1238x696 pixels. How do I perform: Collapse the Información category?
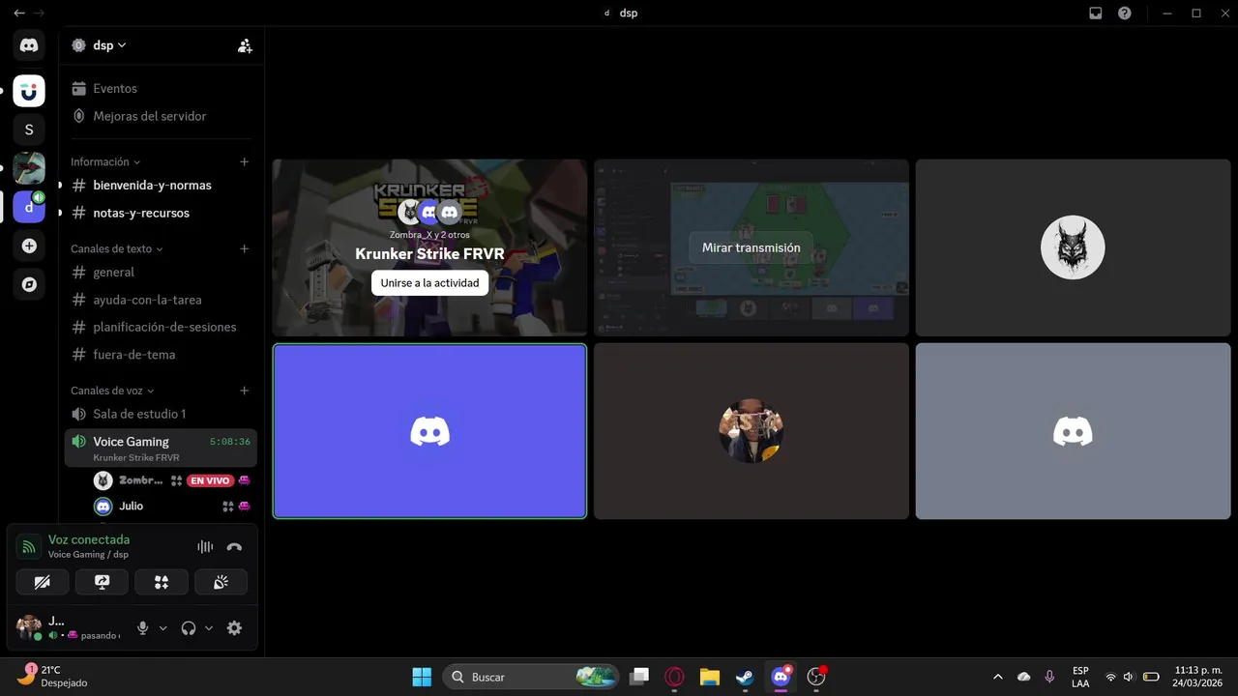tap(105, 161)
